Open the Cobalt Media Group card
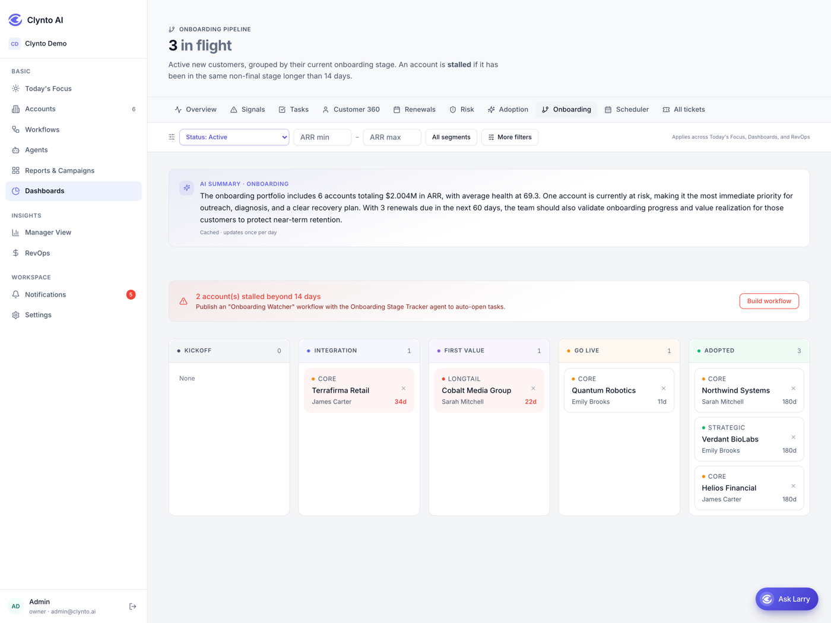The image size is (831, 623). pyautogui.click(x=489, y=390)
